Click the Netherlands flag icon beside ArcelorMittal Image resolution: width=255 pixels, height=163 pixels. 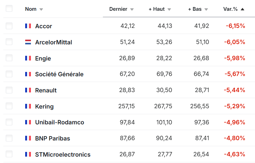point(28,42)
